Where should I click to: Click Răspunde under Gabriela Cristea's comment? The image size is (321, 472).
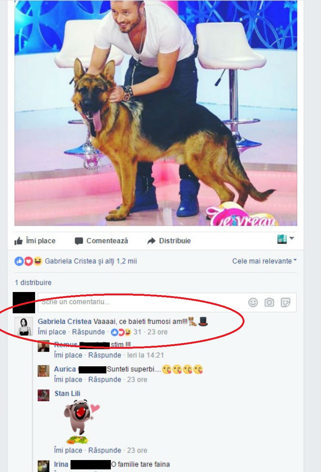[88, 332]
